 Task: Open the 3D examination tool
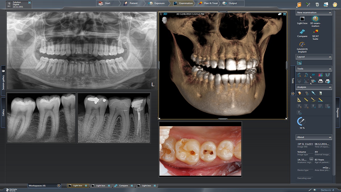pyautogui.click(x=315, y=19)
